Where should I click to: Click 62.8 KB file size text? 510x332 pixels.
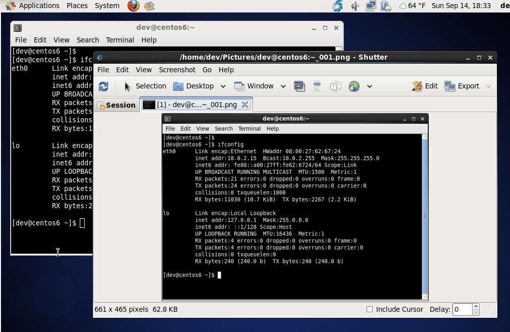tap(165, 309)
